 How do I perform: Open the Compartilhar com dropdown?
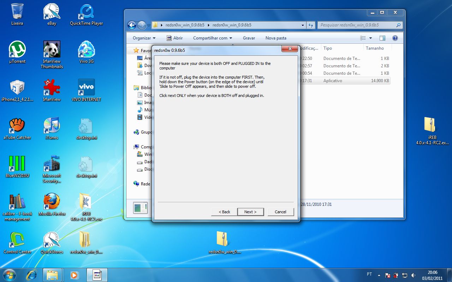coord(213,38)
